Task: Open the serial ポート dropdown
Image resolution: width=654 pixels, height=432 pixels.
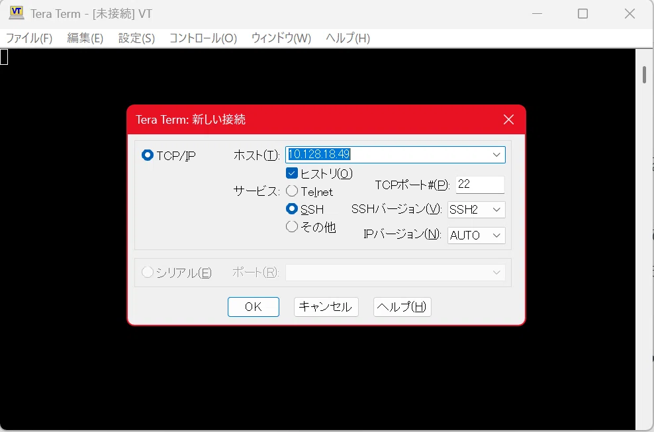Action: [395, 273]
